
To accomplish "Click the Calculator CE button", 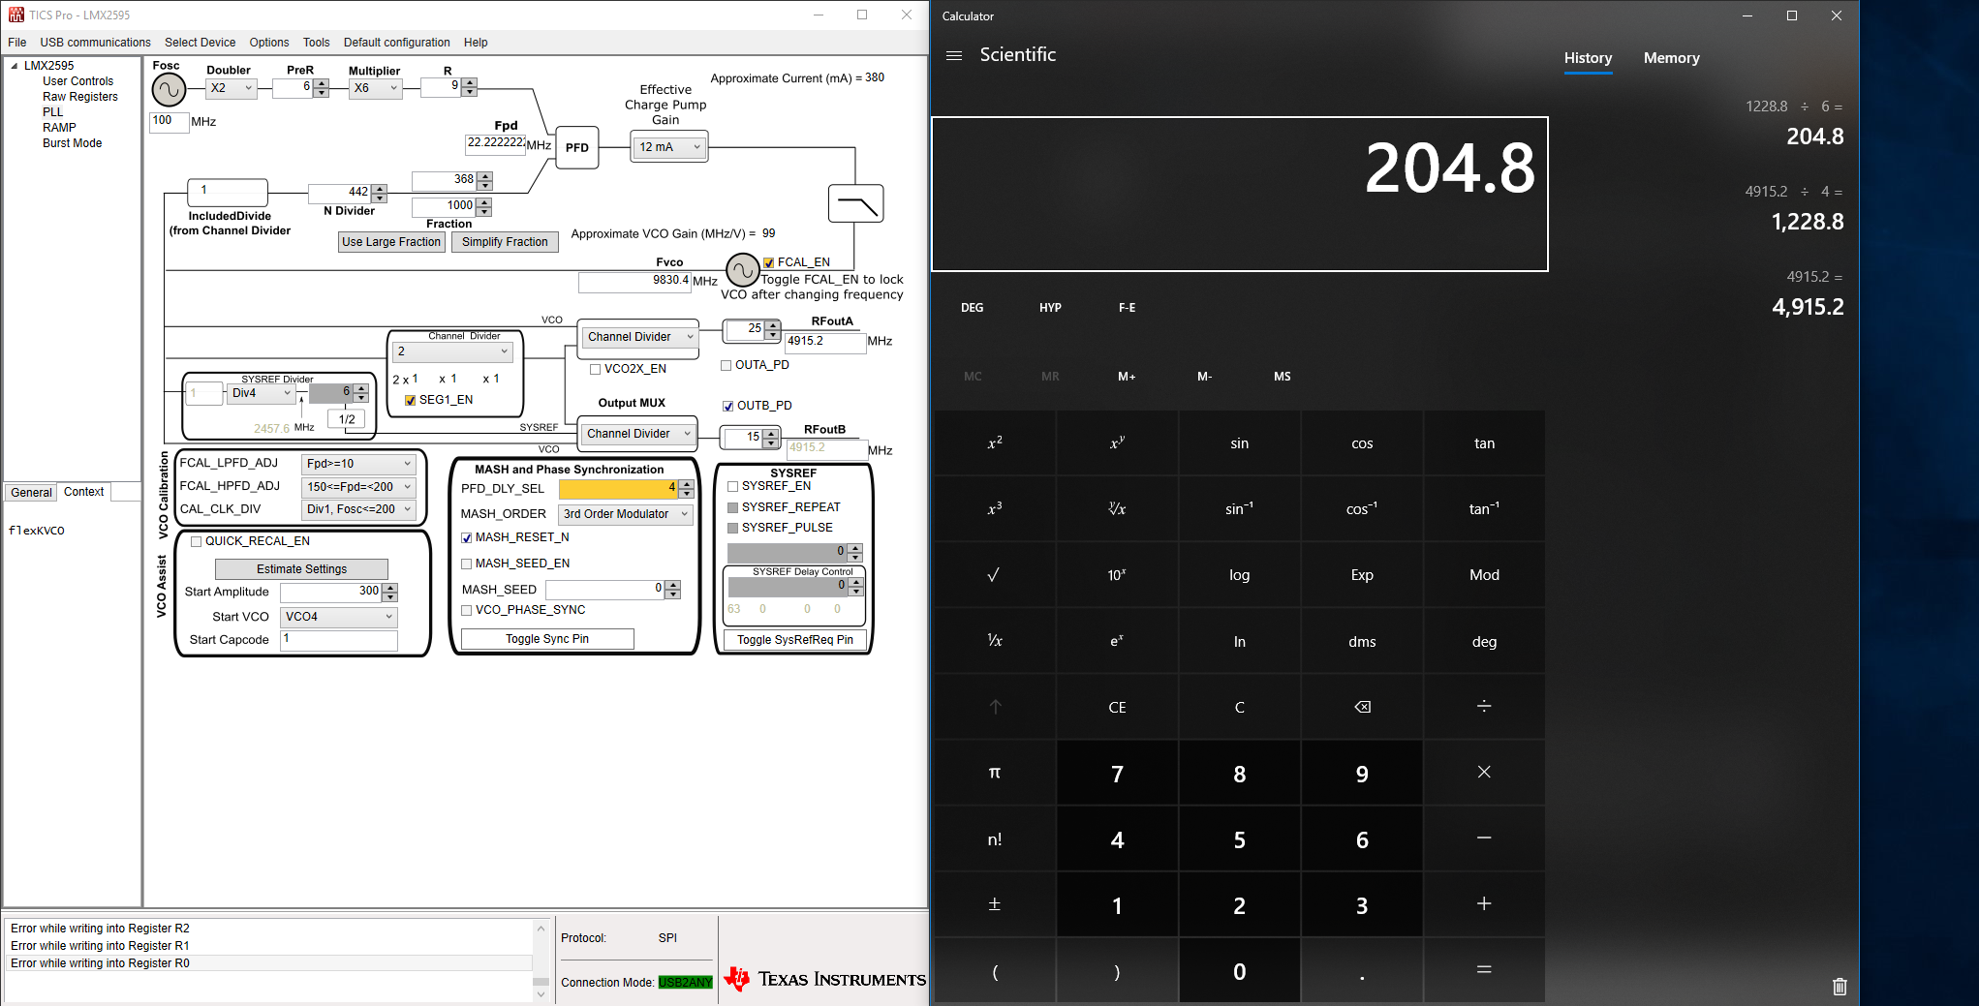I will [1117, 707].
